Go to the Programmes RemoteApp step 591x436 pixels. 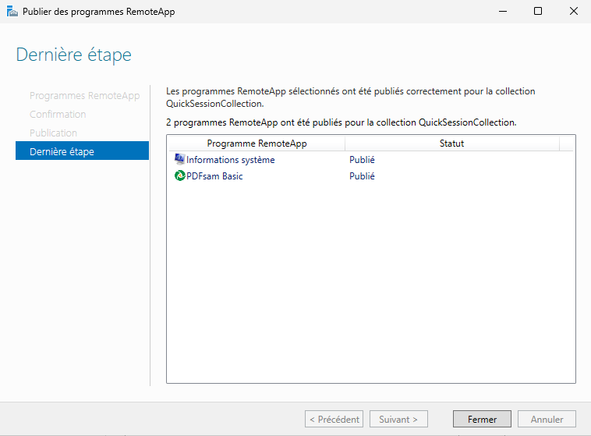coord(84,96)
